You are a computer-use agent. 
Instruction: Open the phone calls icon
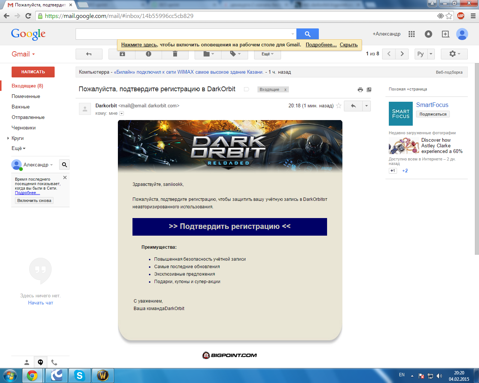(x=54, y=362)
